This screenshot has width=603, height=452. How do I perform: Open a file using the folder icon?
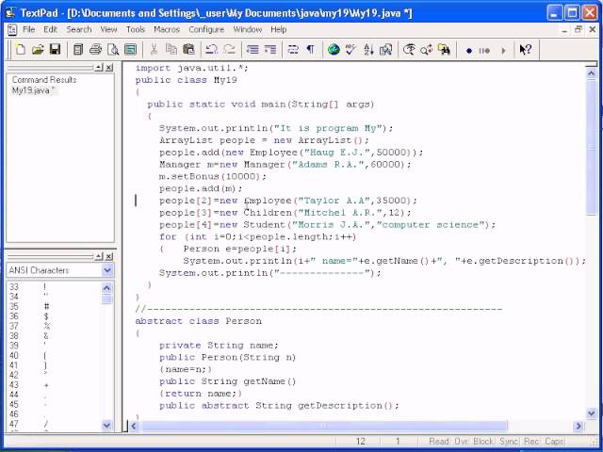pos(38,50)
